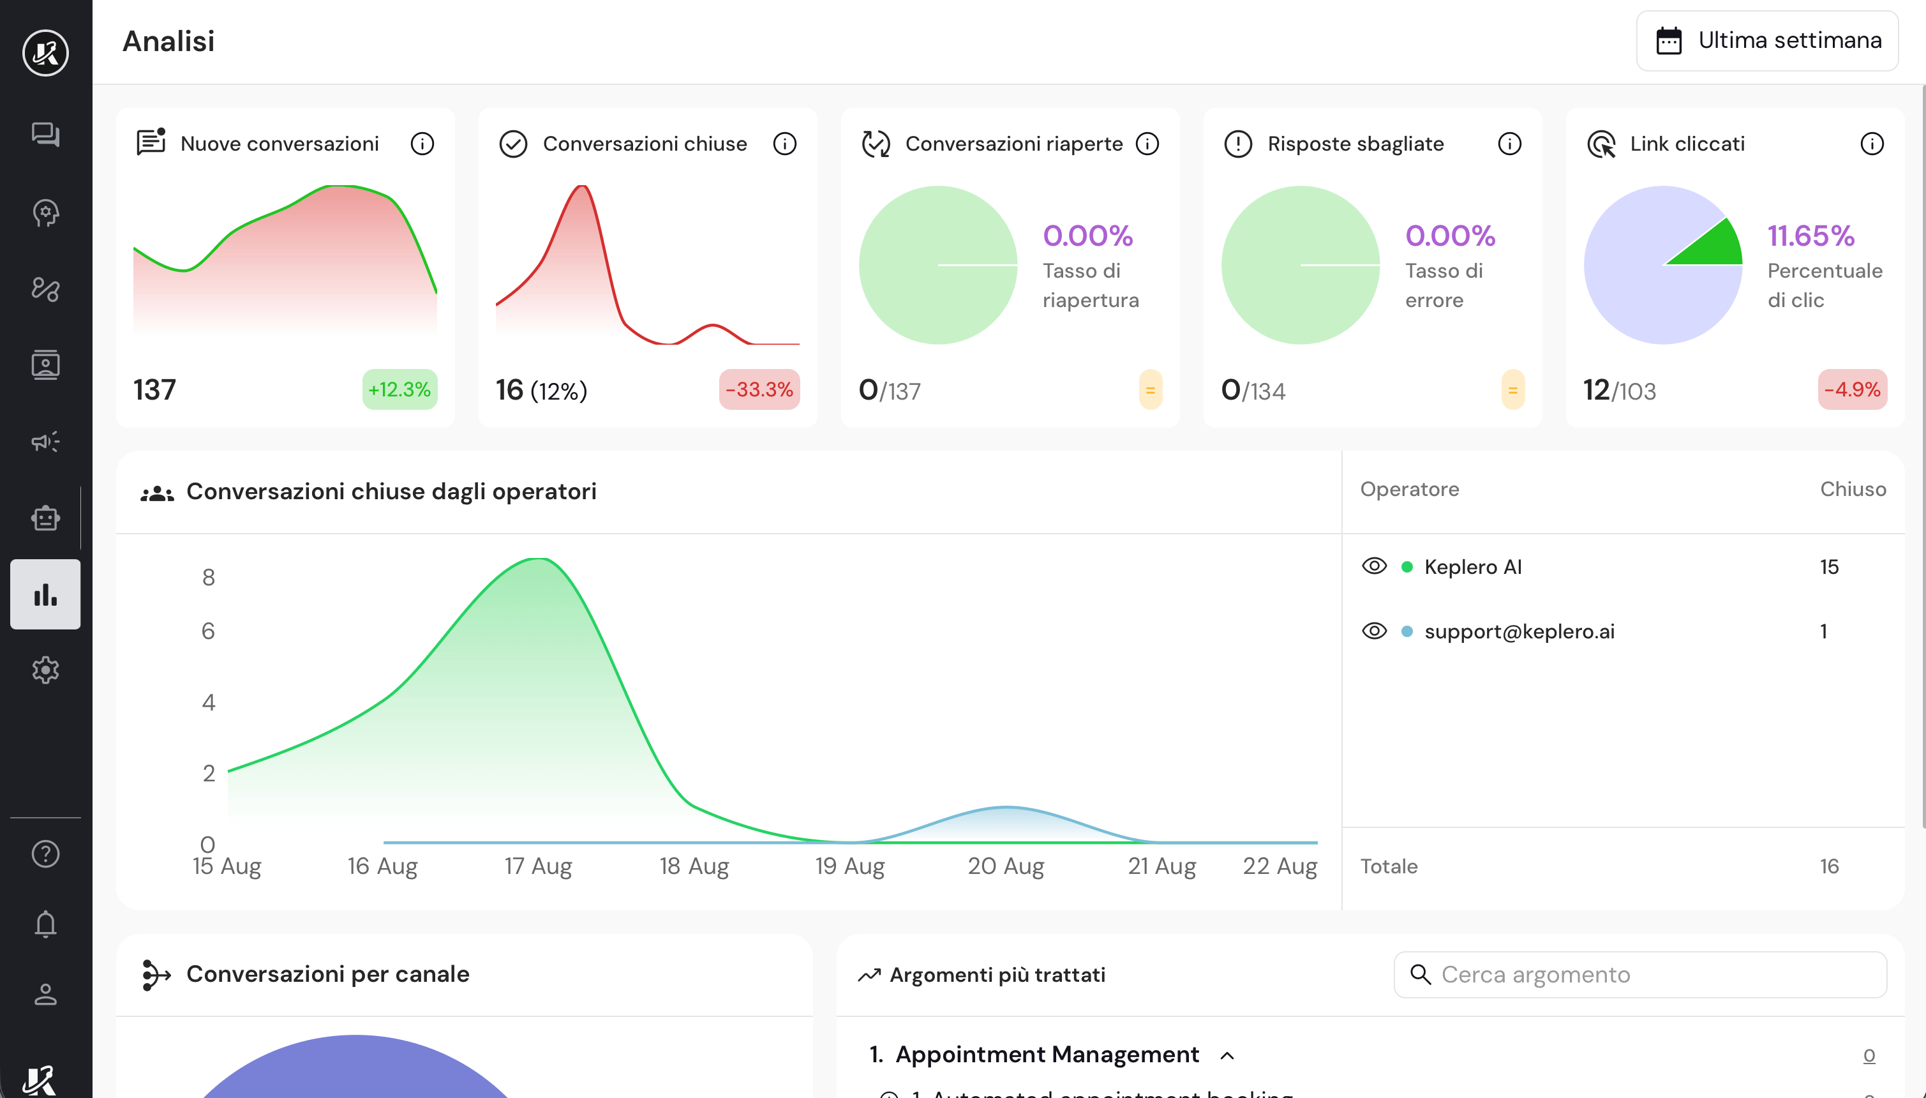The height and width of the screenshot is (1098, 1926).
Task: Open the flows routing sidebar icon
Action: pos(45,289)
